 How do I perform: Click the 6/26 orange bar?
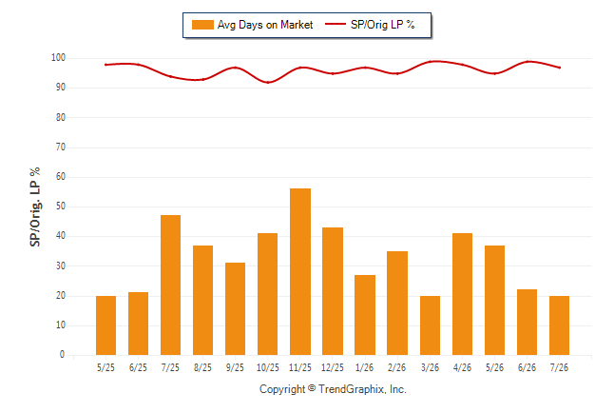(527, 323)
